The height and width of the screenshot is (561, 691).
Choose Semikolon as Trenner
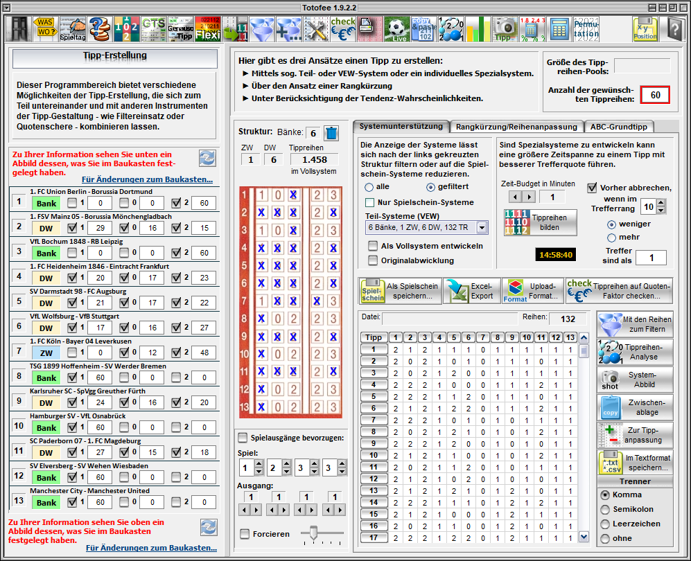tap(605, 510)
